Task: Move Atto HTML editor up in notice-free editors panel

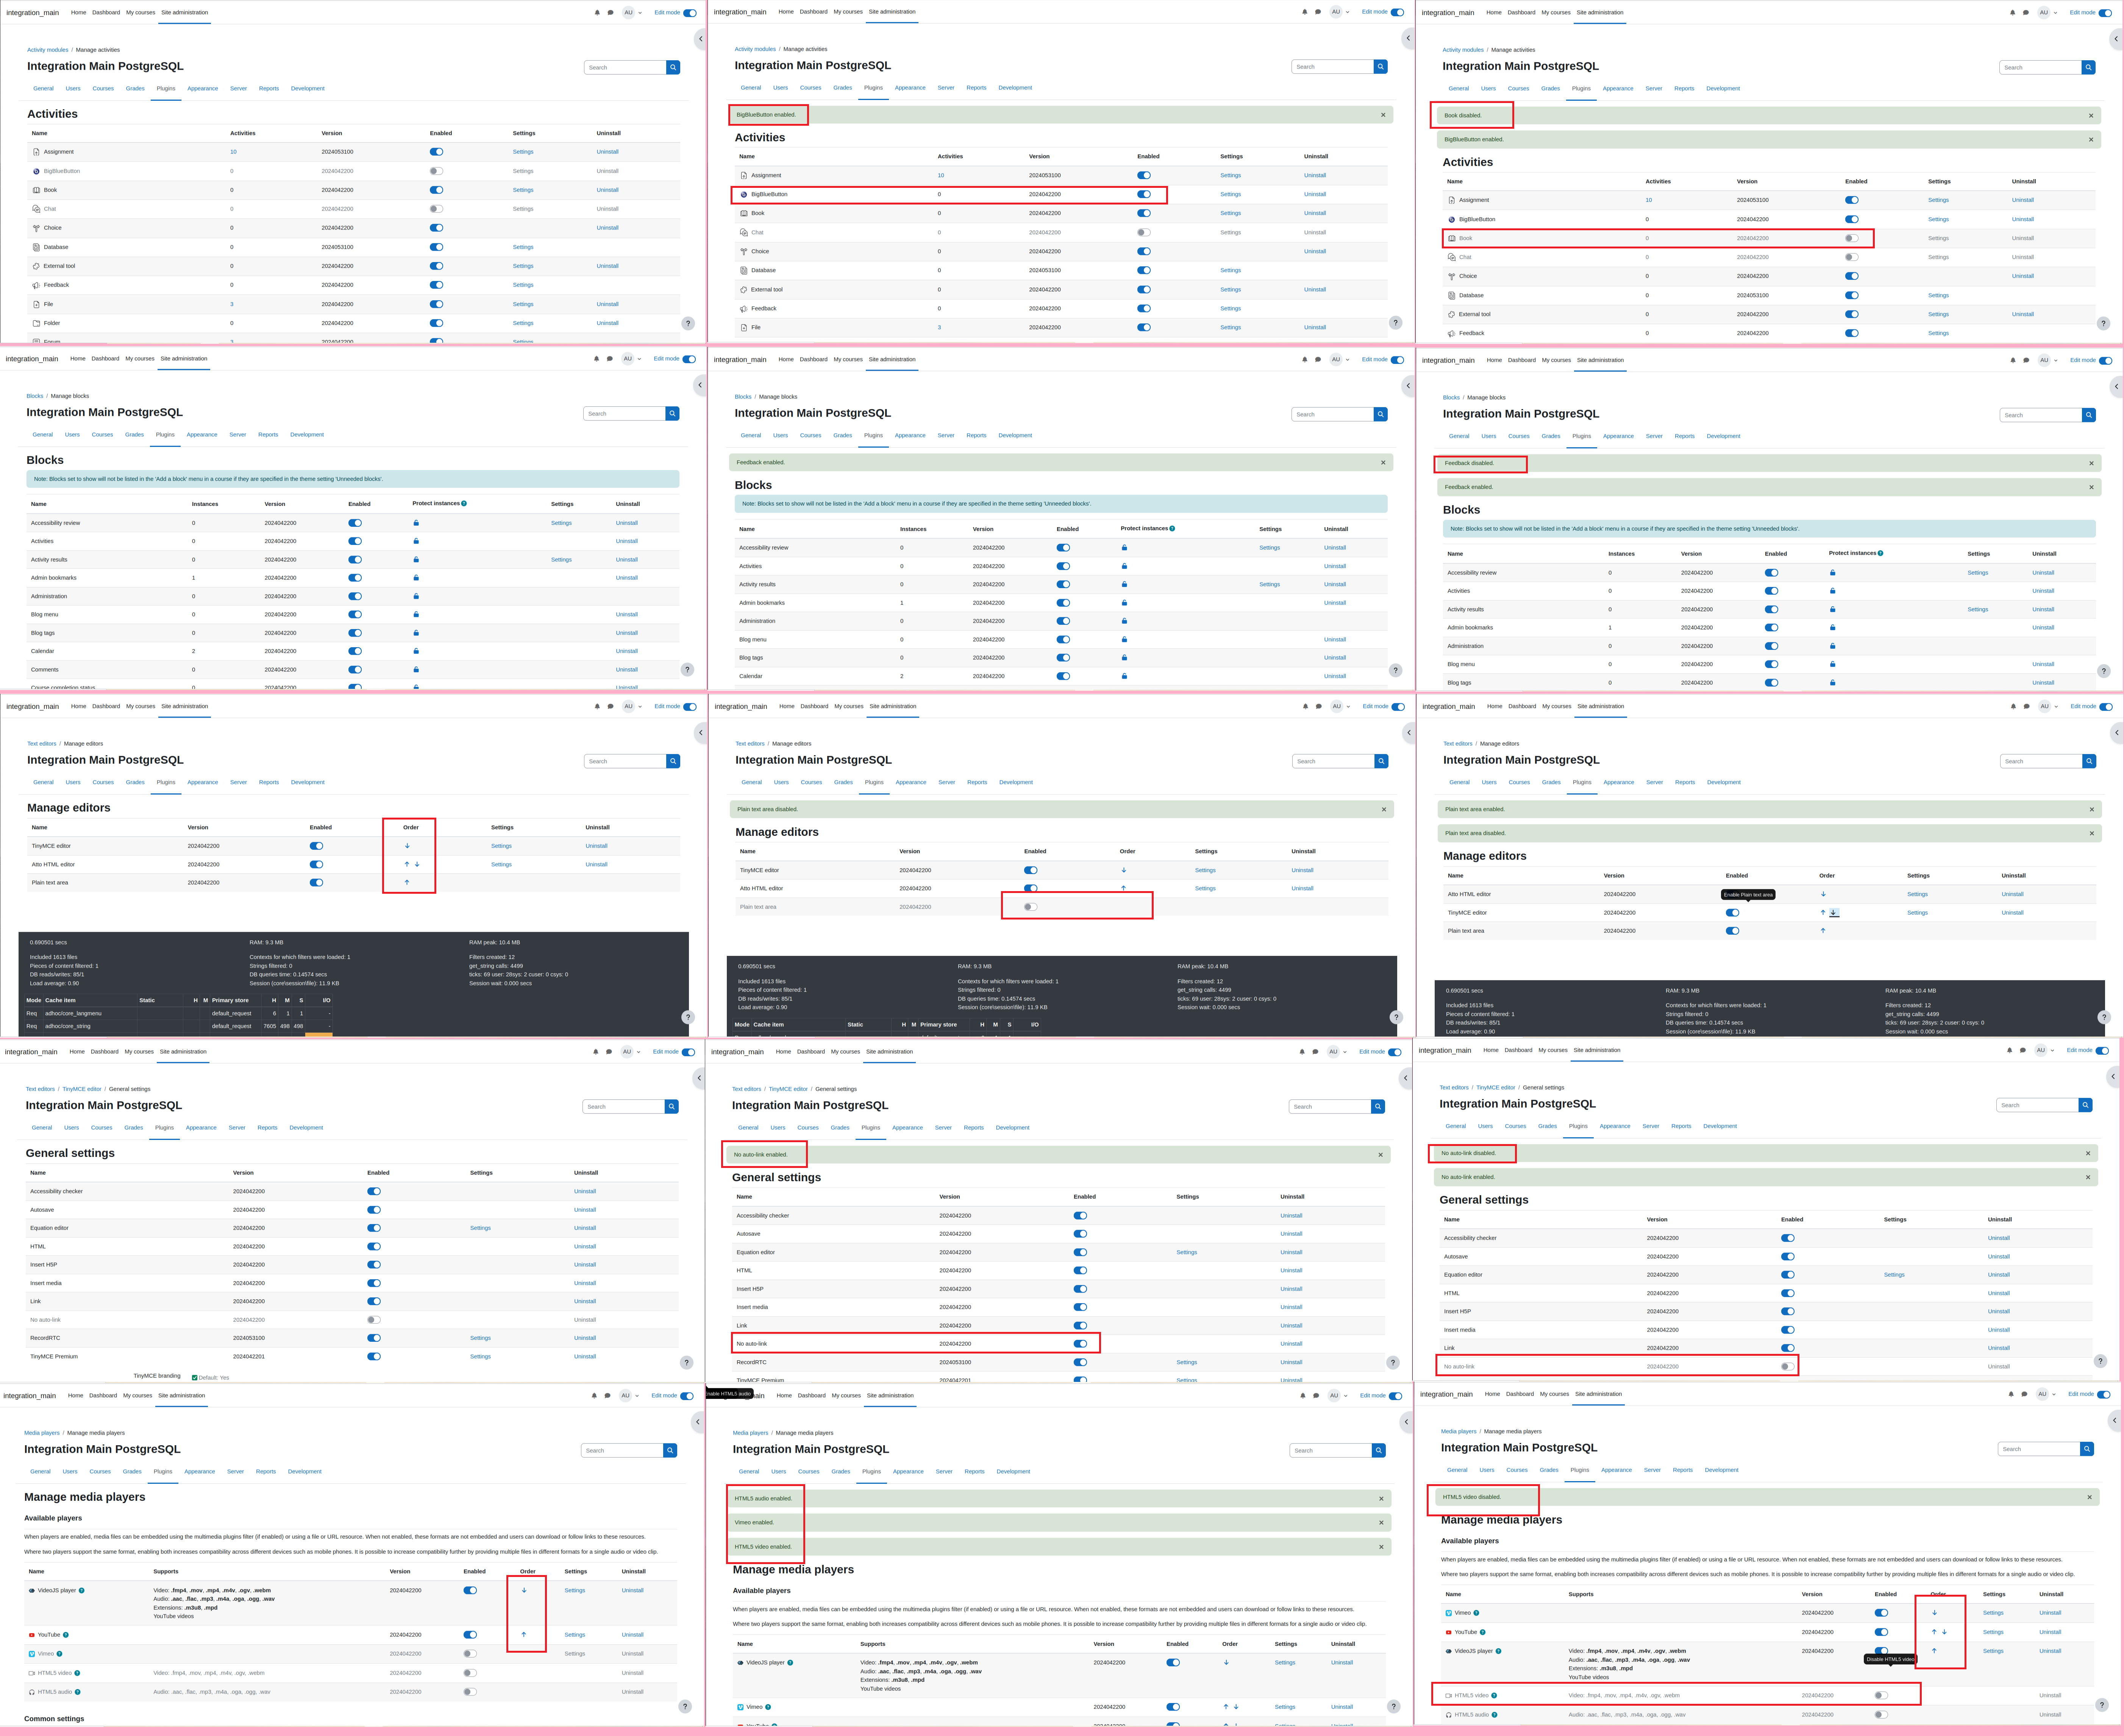Action: click(407, 864)
